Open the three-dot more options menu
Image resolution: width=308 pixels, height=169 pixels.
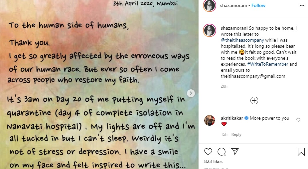pos(301,6)
